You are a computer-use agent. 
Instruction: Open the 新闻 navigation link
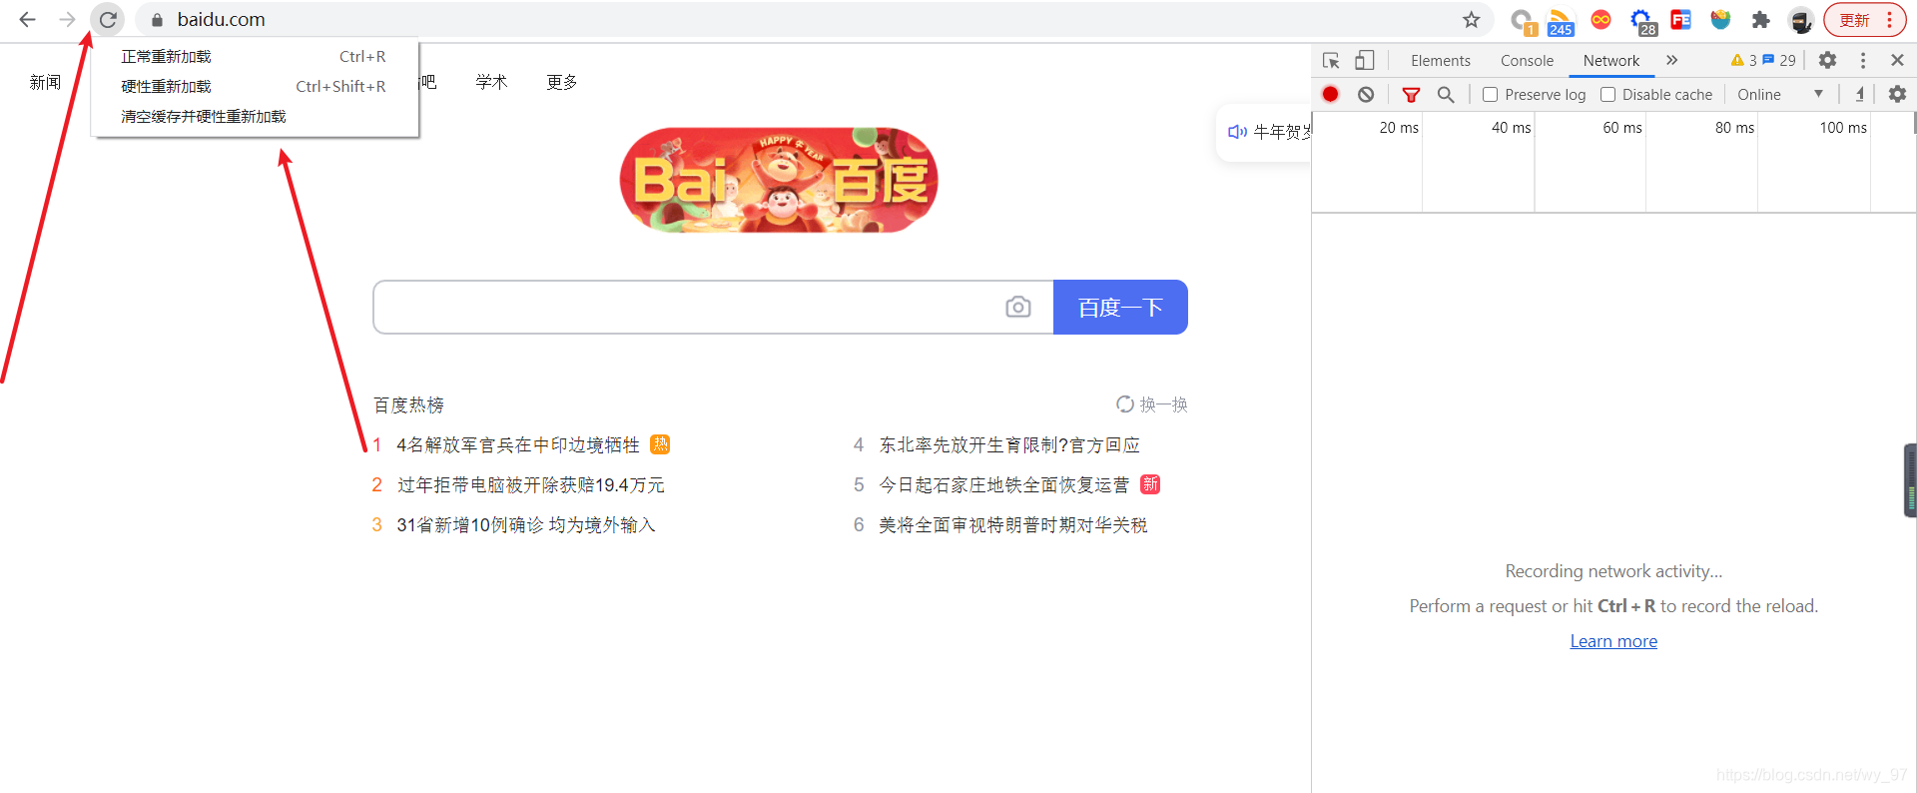(x=45, y=82)
